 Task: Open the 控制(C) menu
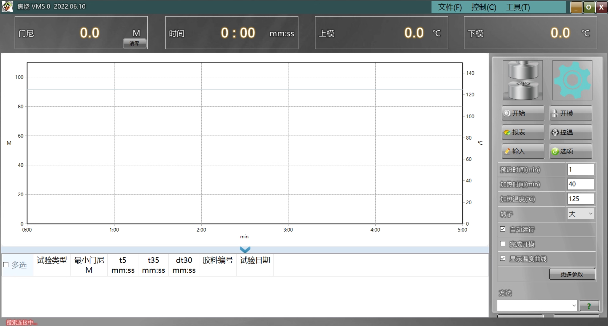click(484, 7)
